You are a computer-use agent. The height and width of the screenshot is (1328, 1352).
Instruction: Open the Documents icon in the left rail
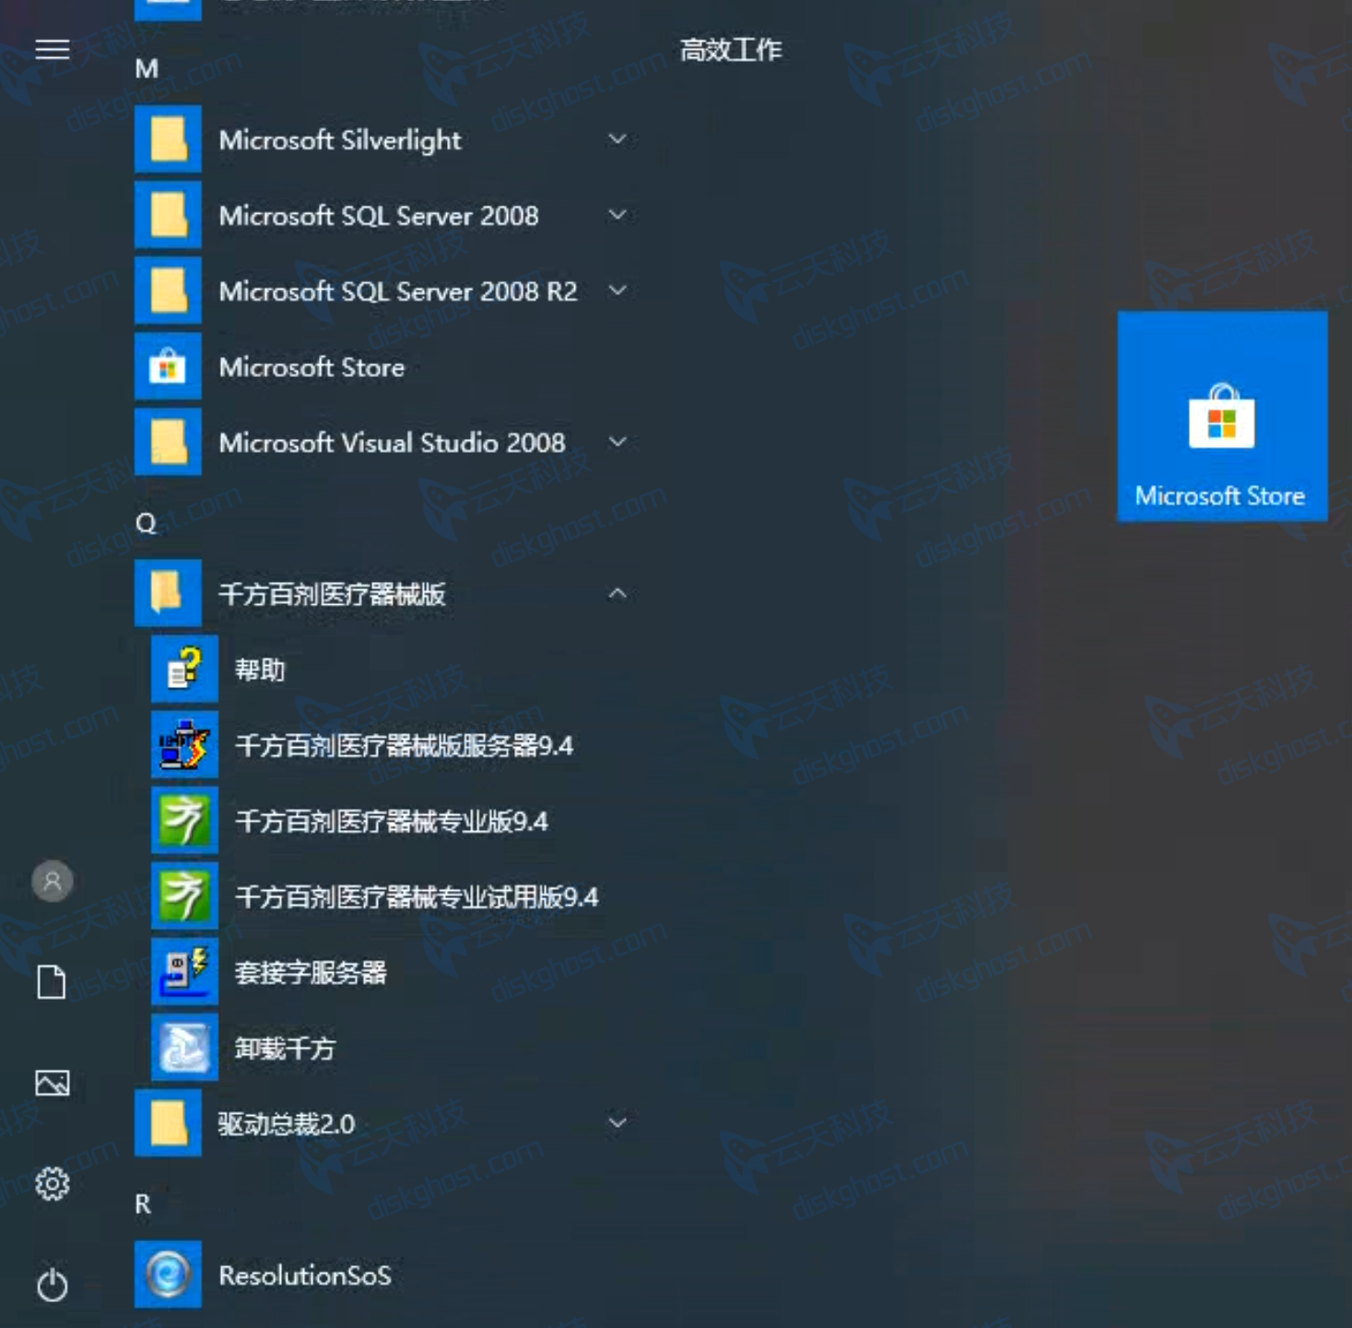(52, 982)
